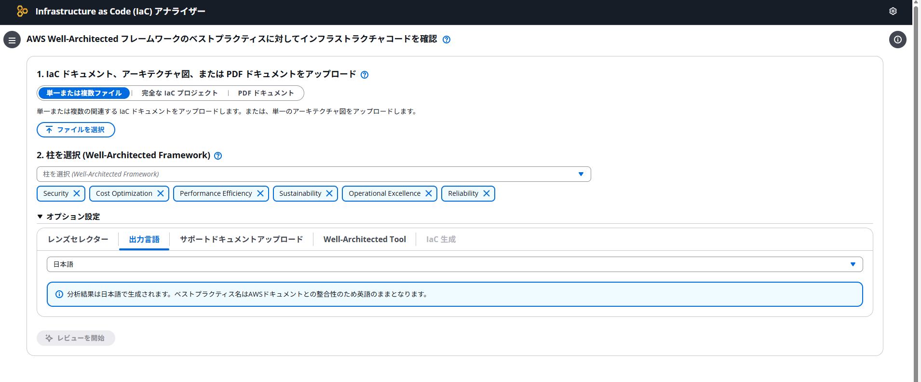
Task: Click the info icon in language notice
Action: pos(59,294)
